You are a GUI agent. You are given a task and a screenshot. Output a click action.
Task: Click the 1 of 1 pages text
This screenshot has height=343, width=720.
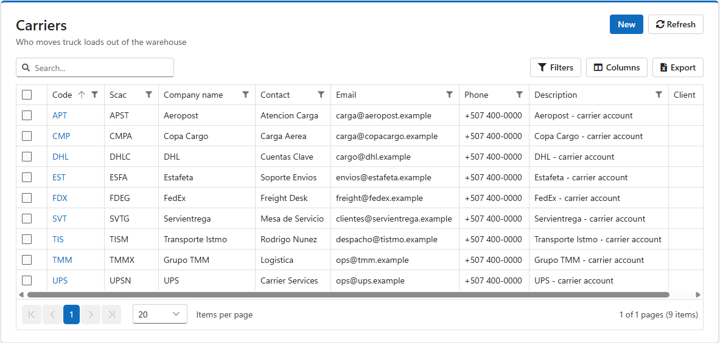pos(659,314)
